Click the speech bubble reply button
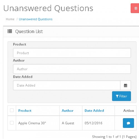139x139 pixels. [x=128, y=123]
